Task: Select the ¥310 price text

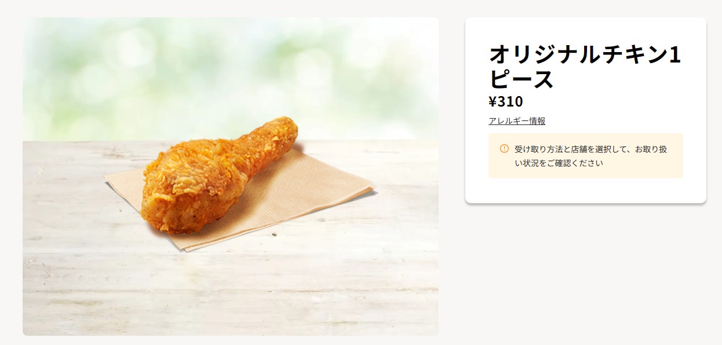Action: 506,102
